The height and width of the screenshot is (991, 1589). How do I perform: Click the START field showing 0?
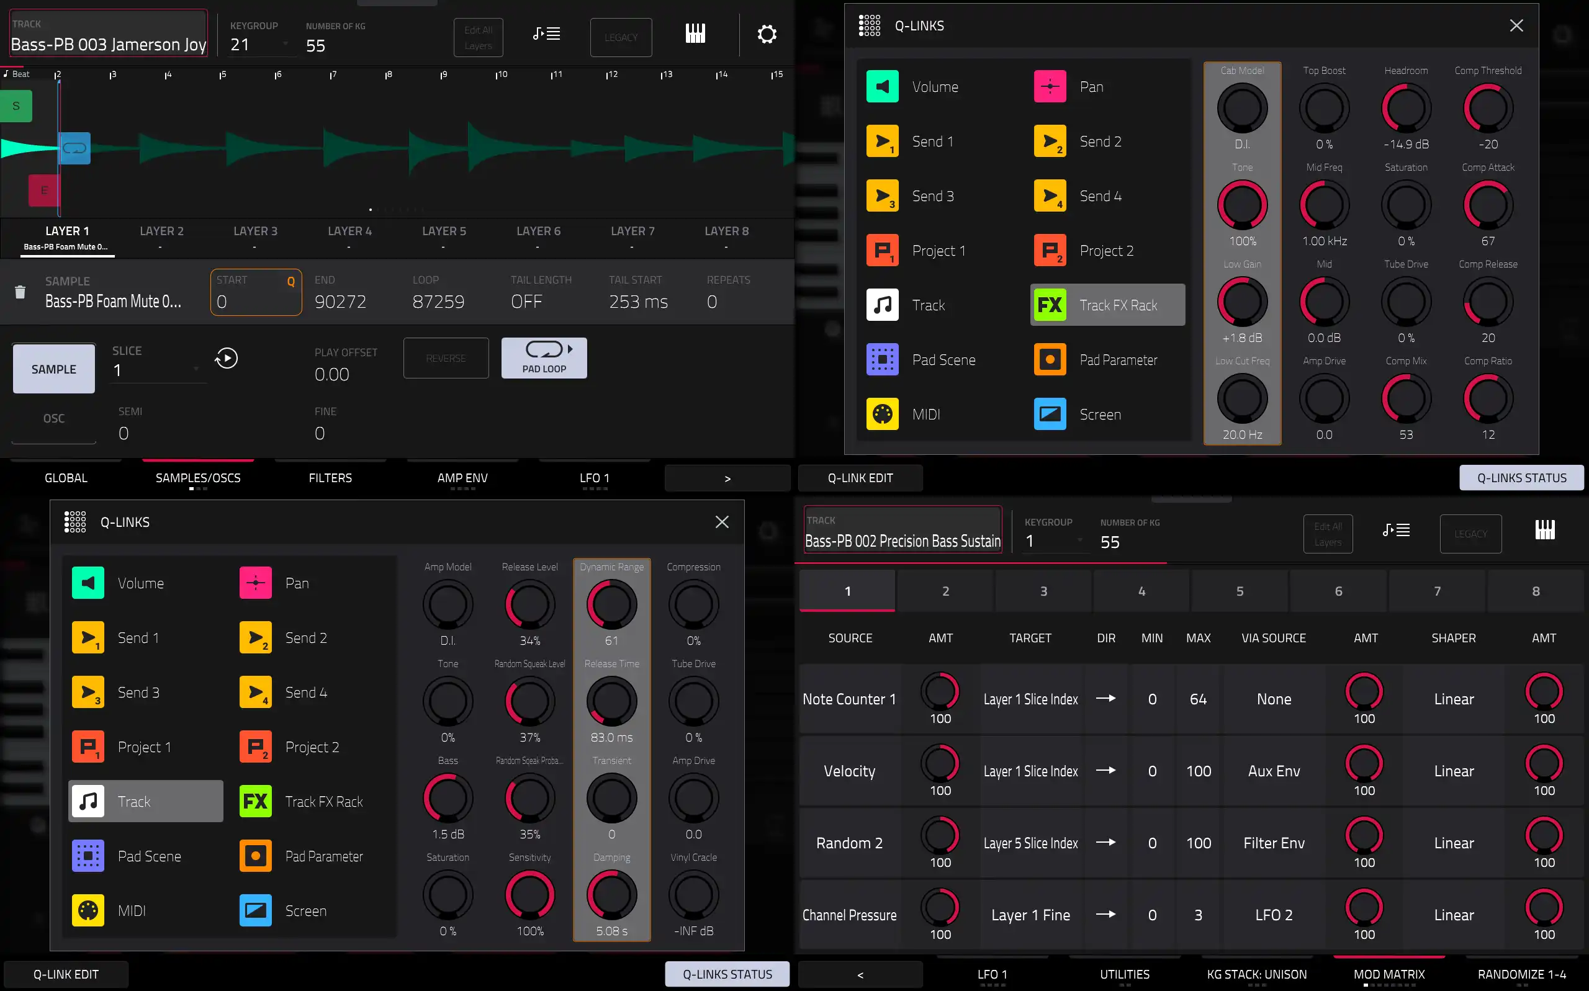(256, 292)
